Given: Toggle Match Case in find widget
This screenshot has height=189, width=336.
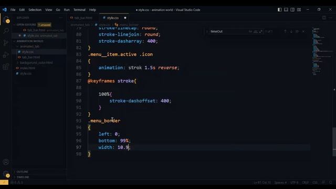Looking at the screenshot, I should point(250,31).
